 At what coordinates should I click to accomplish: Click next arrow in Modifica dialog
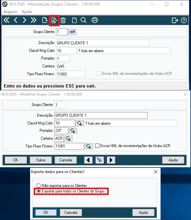pyautogui.click(x=111, y=160)
